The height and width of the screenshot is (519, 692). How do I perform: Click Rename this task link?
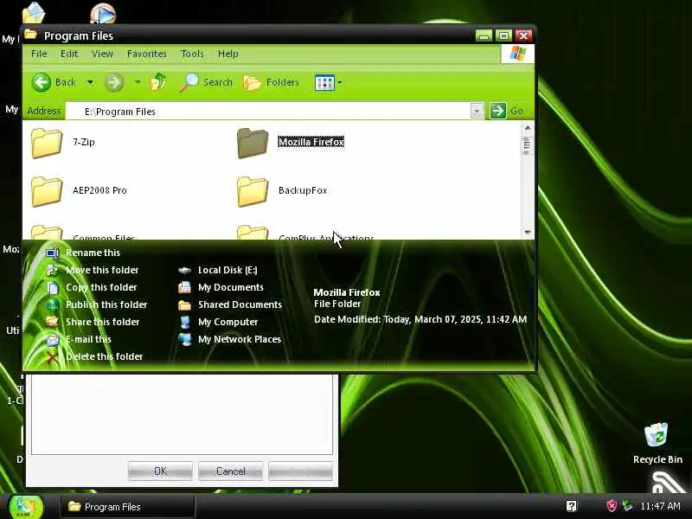93,253
